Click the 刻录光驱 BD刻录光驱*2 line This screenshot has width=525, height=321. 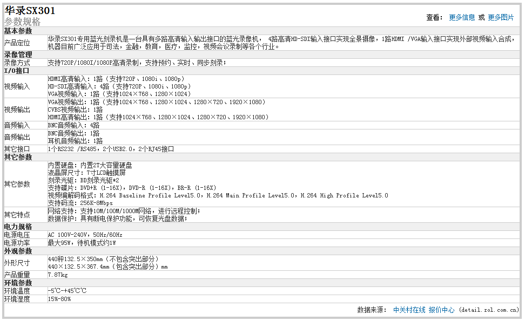point(84,180)
